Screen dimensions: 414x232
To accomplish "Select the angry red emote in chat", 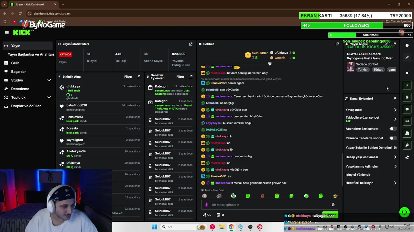I will pyautogui.click(x=263, y=196).
